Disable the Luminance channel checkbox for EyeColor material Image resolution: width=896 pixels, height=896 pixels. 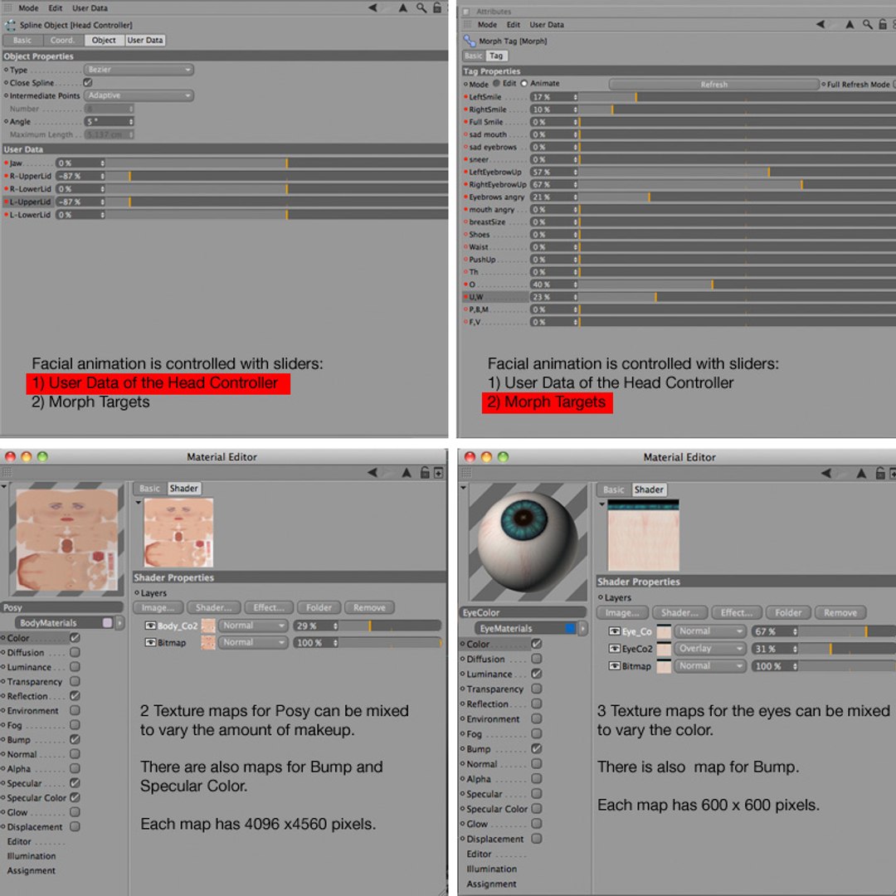[x=537, y=674]
